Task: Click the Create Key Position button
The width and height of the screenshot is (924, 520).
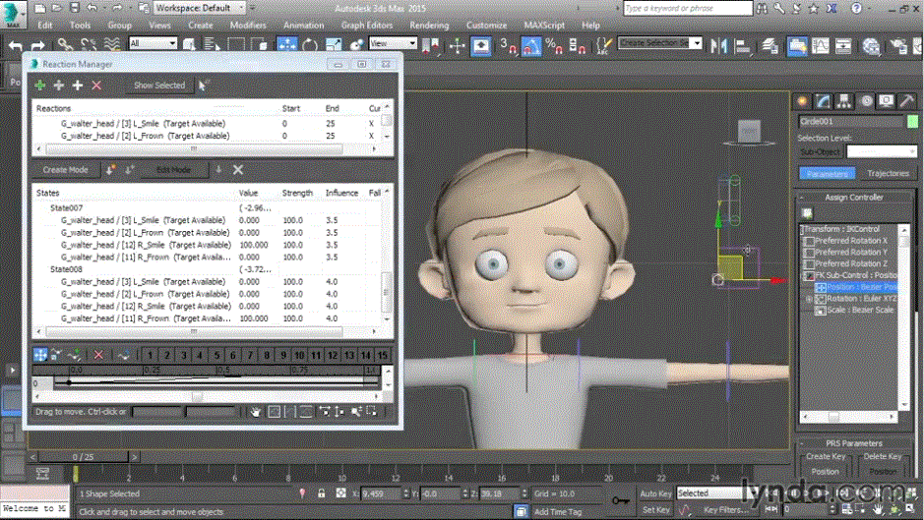Action: point(825,472)
